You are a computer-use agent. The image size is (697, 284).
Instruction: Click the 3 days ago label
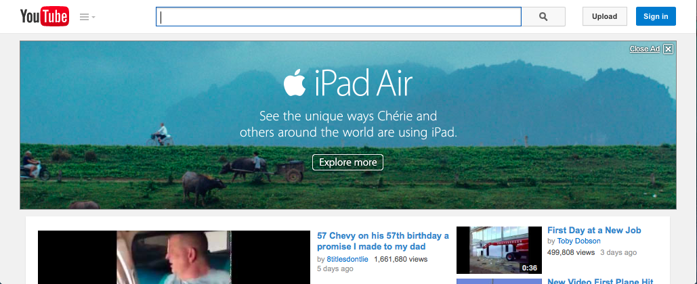(618, 252)
